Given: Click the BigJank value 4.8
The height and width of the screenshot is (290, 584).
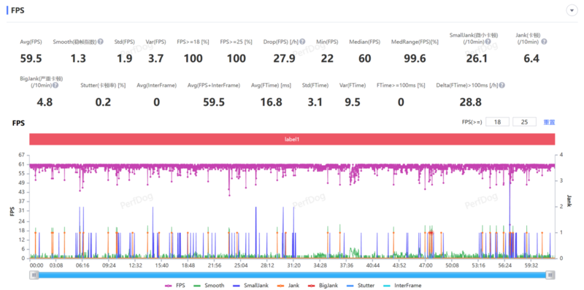Looking at the screenshot, I should coord(45,102).
